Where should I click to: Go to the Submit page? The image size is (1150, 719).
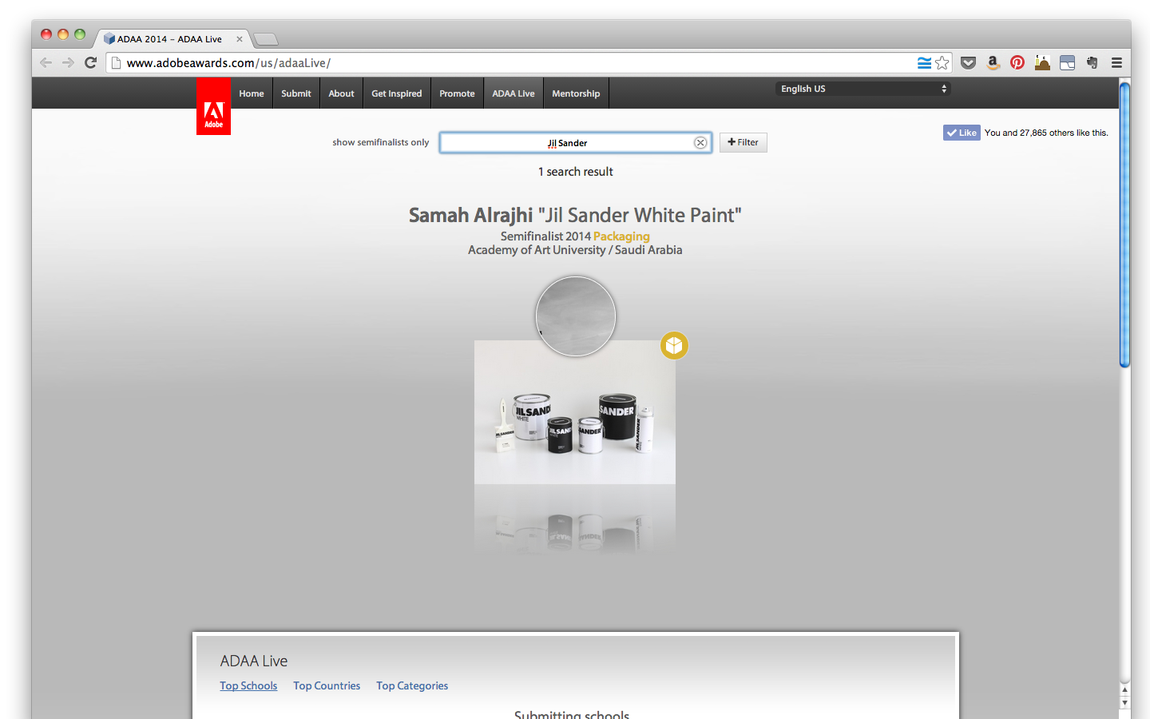tap(296, 93)
